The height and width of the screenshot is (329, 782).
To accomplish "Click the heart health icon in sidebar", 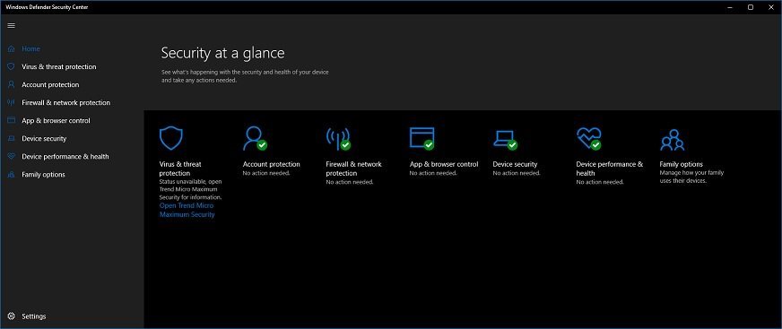I will (12, 157).
